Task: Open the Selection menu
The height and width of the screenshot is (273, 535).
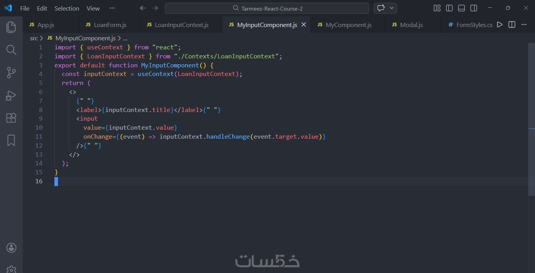Action: [x=67, y=8]
